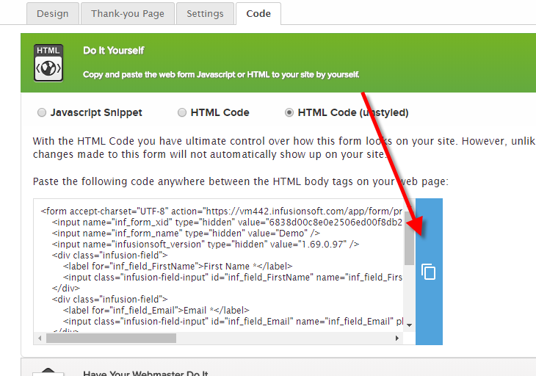Click the 'Paste the following code' instruction text
The image size is (536, 376).
coord(241,181)
